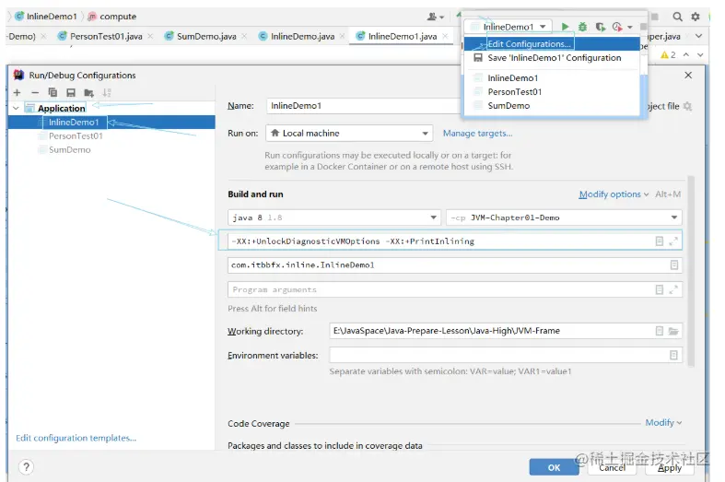Browse working directory folder icon

673,331
